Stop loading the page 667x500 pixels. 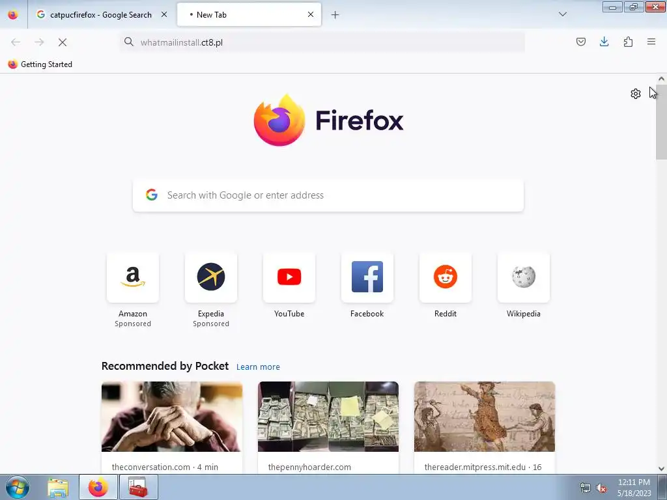(x=63, y=42)
